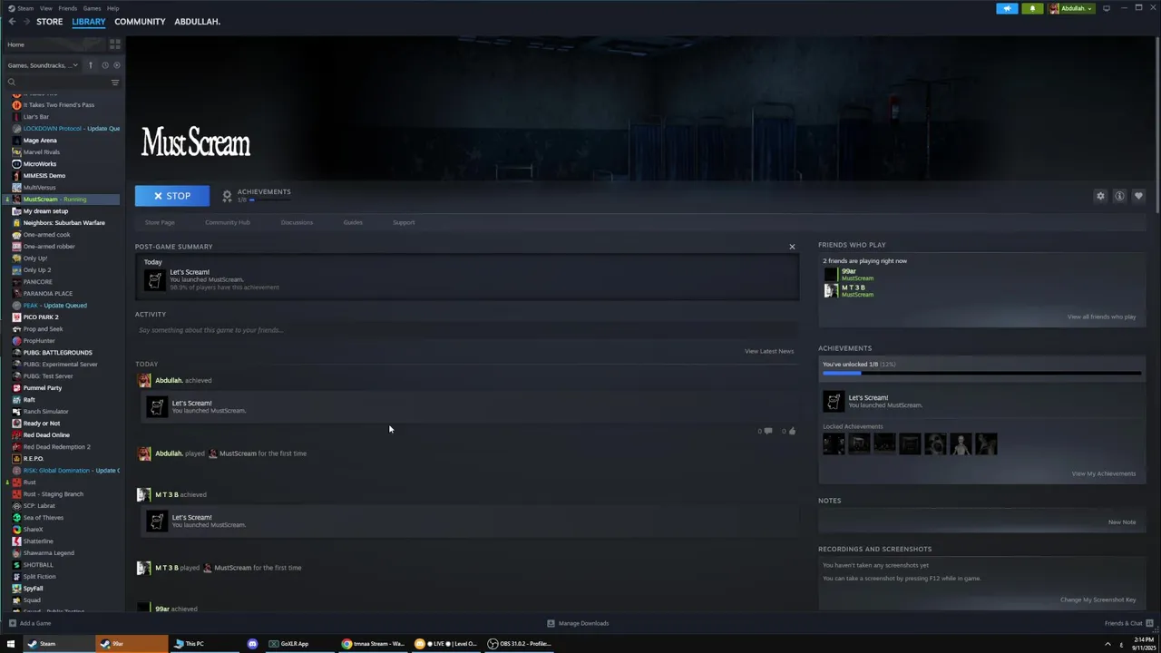Open MustScream game info icon
Screen dimensions: 1161x653
(1119, 196)
